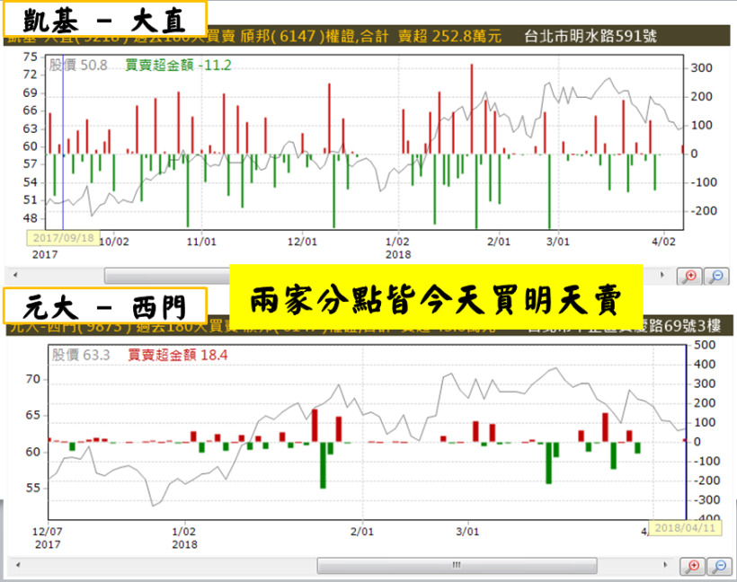
Task: Click the blue cursor line in upper chart
Action: click(x=63, y=142)
